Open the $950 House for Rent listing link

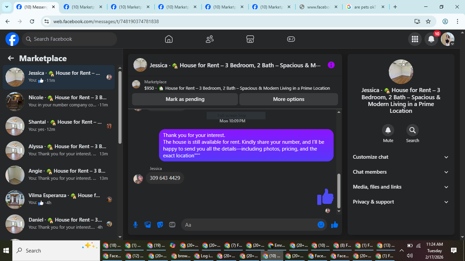[x=237, y=88]
